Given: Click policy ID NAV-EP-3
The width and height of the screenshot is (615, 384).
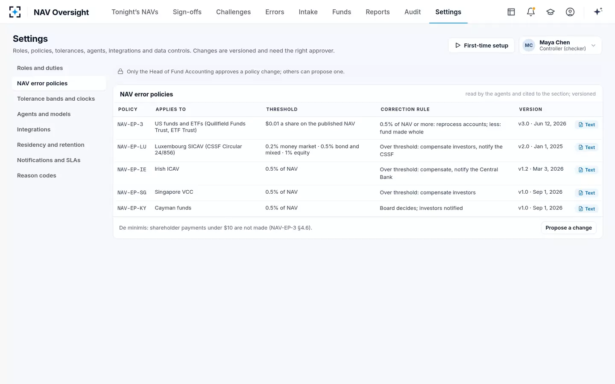Looking at the screenshot, I should click(x=130, y=124).
